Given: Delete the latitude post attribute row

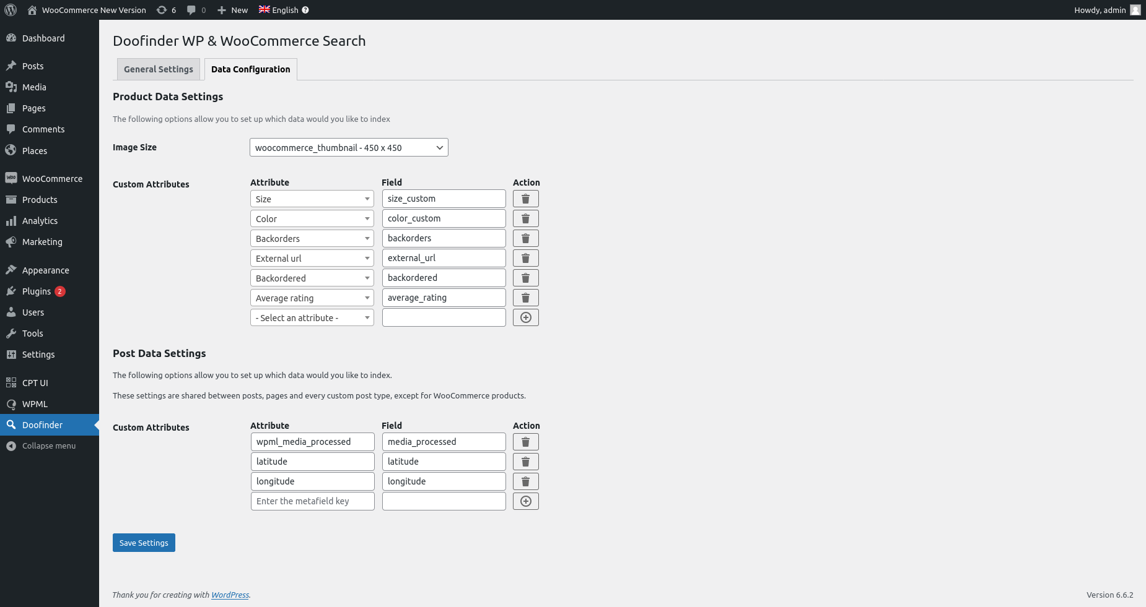Looking at the screenshot, I should point(525,462).
